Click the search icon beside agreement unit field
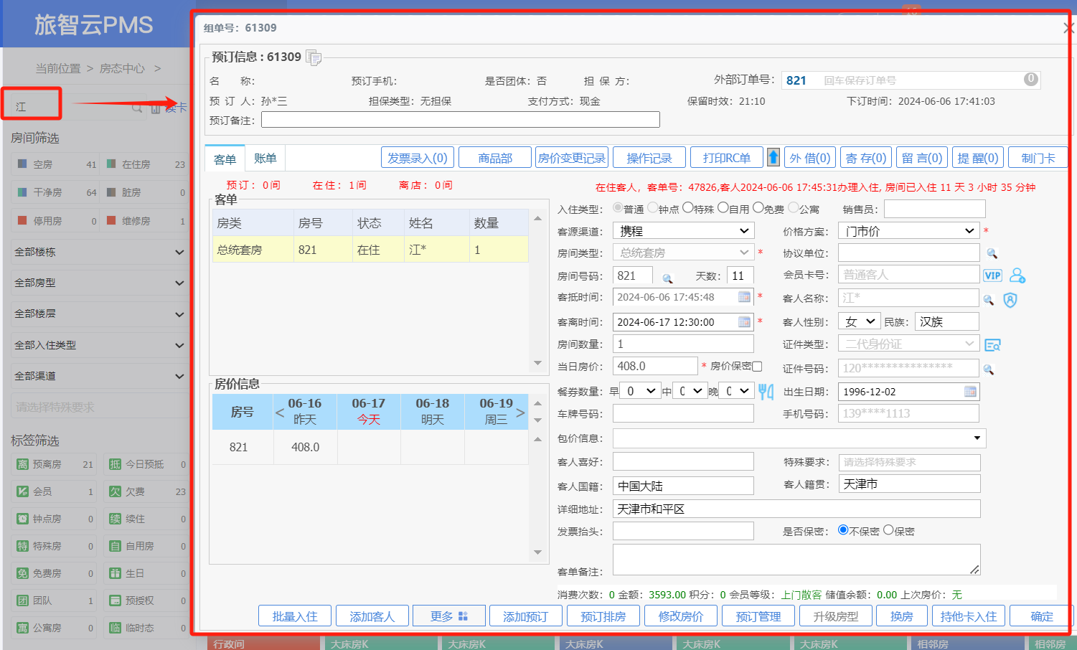 point(992,253)
